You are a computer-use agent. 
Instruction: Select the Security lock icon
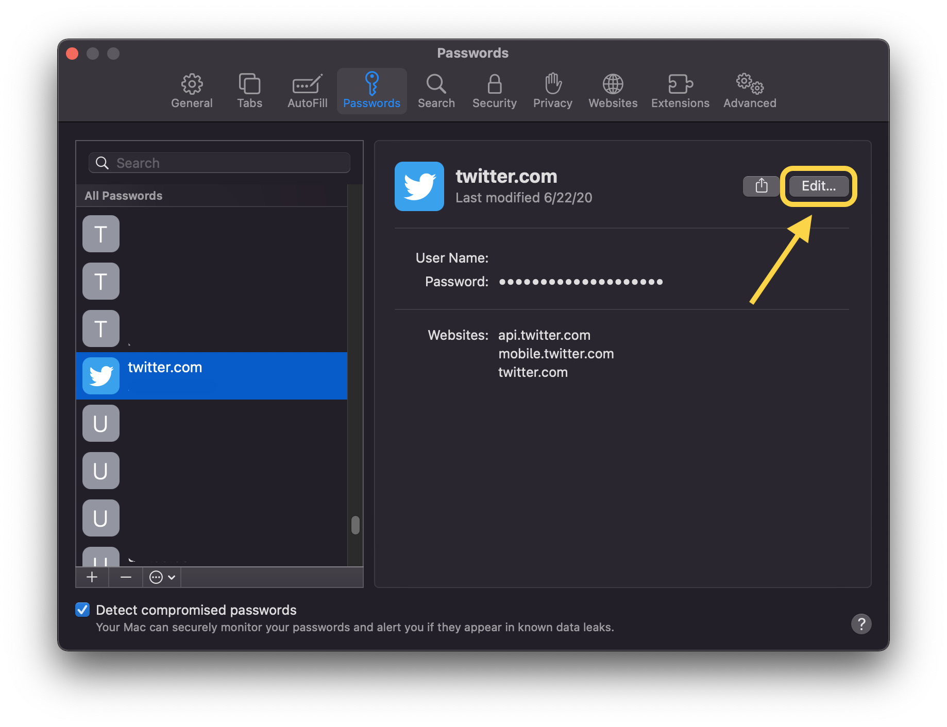(x=495, y=91)
